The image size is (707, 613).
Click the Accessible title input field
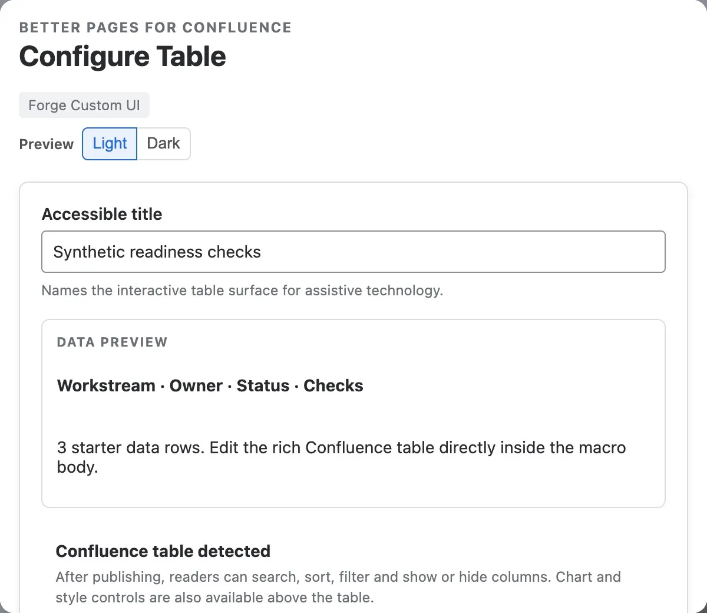click(353, 252)
